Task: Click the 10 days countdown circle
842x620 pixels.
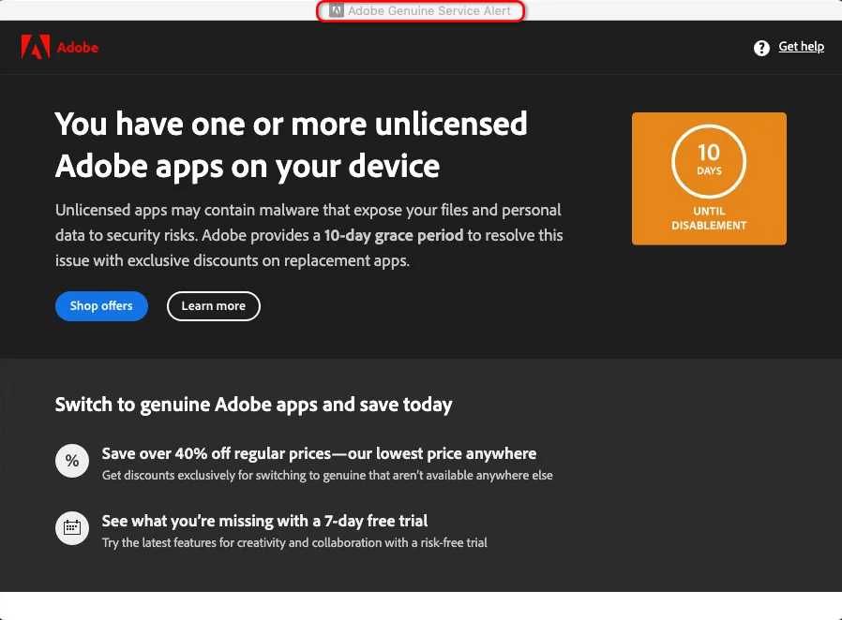Action: pos(709,160)
